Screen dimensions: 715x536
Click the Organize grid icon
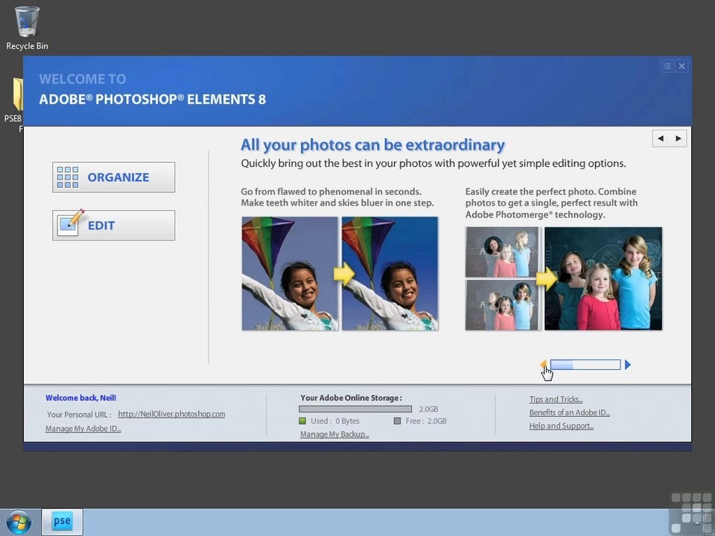click(x=68, y=177)
